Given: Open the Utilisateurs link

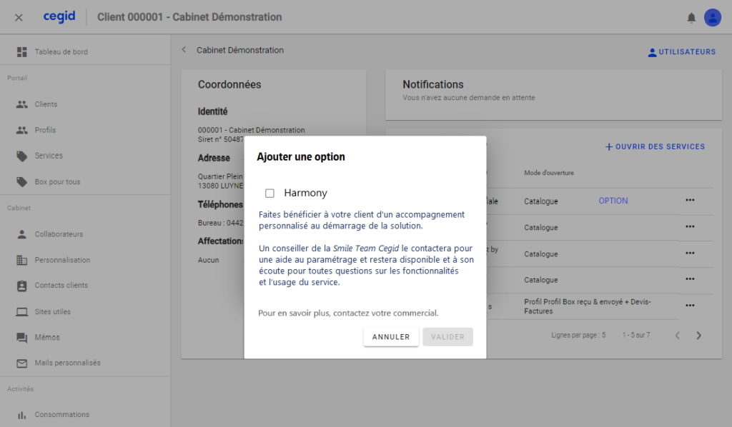Looking at the screenshot, I should (x=681, y=52).
